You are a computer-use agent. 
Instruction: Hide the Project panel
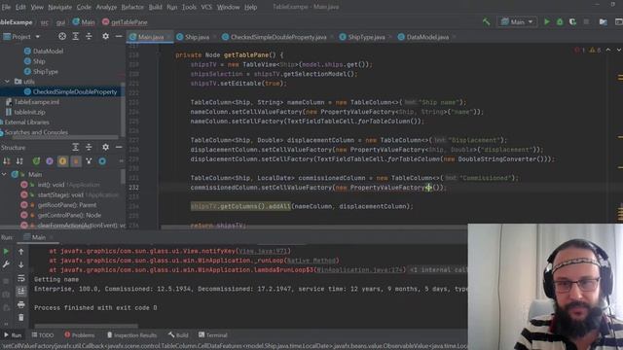click(119, 37)
